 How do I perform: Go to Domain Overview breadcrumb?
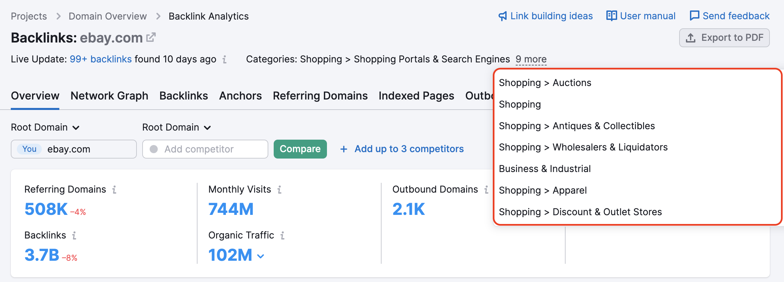108,16
